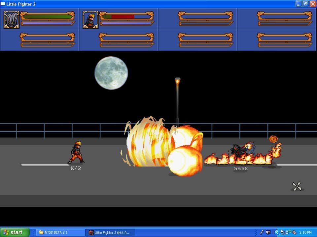Click the Little Fighter 2 title bar icon
The height and width of the screenshot is (237, 317).
(x=3, y=4)
